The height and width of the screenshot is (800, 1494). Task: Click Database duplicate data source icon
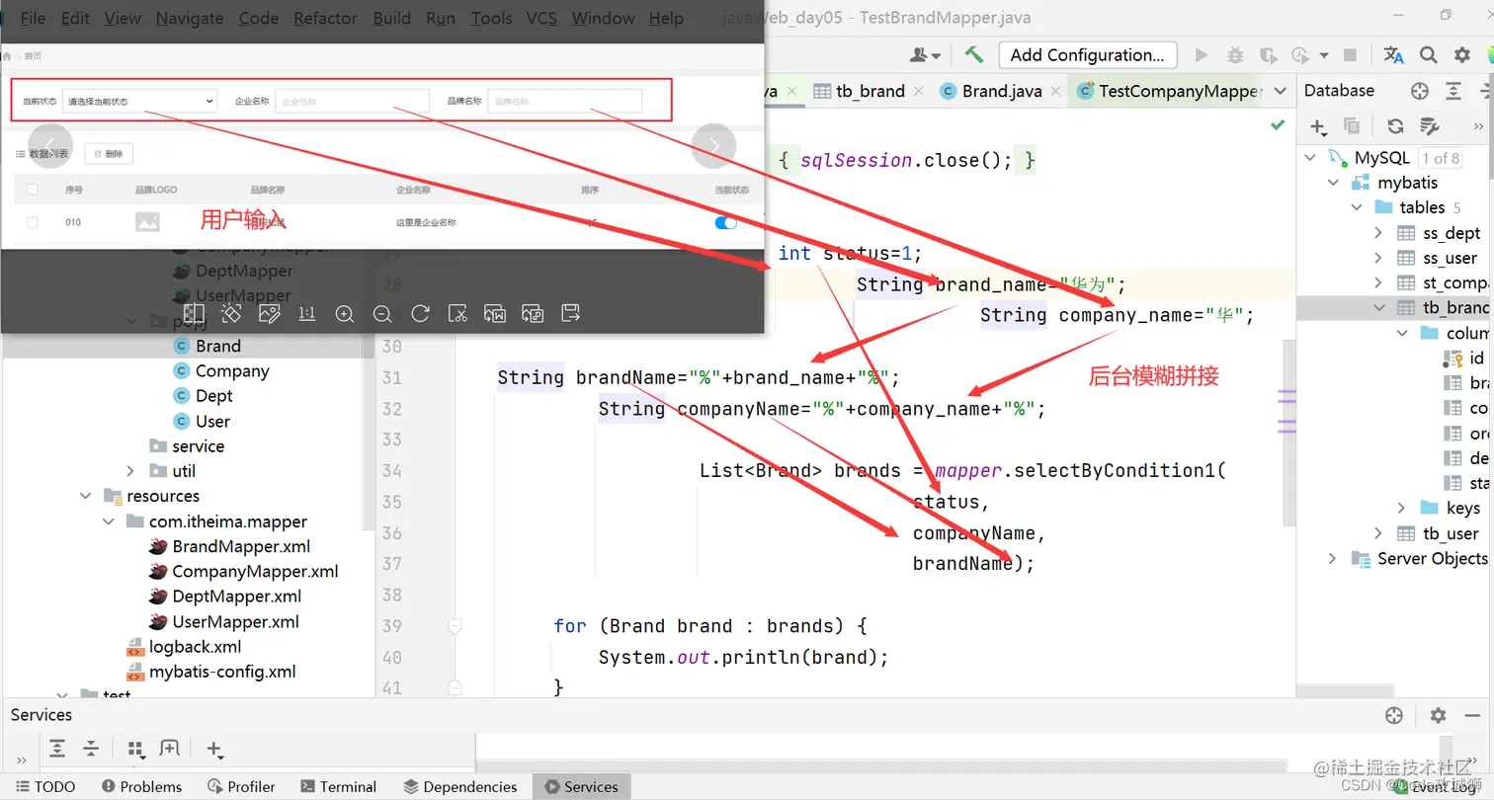(1352, 125)
